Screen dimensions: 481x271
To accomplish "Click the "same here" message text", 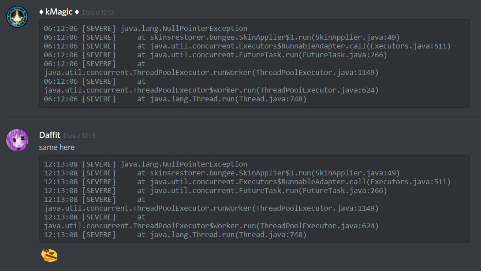I will click(x=57, y=147).
